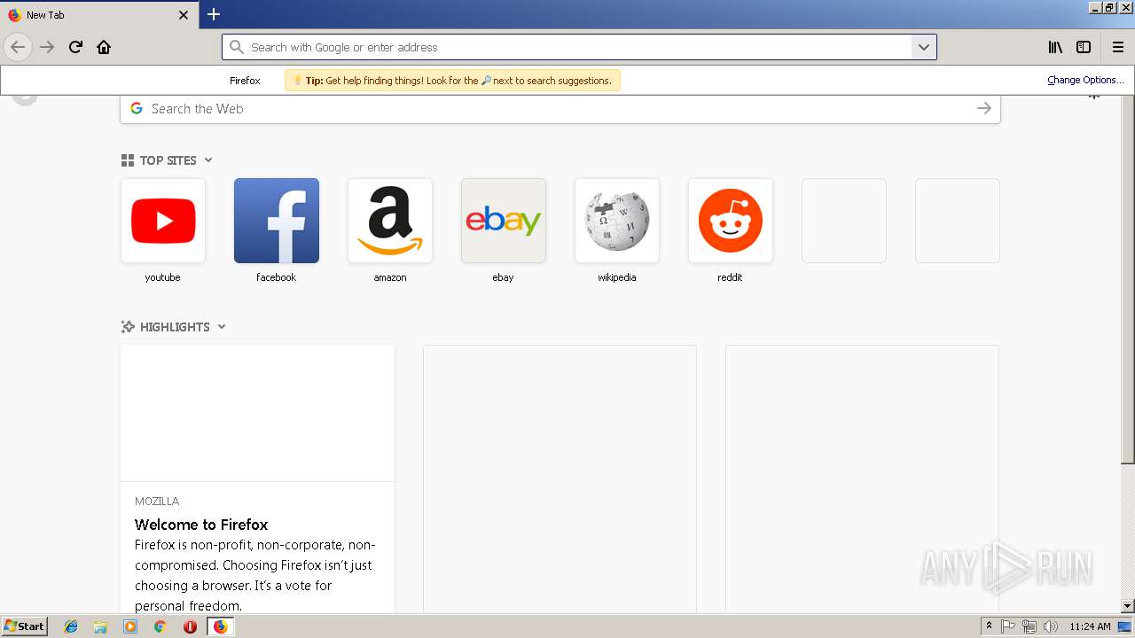
Task: Select the Firefox taskbar button
Action: tap(220, 626)
